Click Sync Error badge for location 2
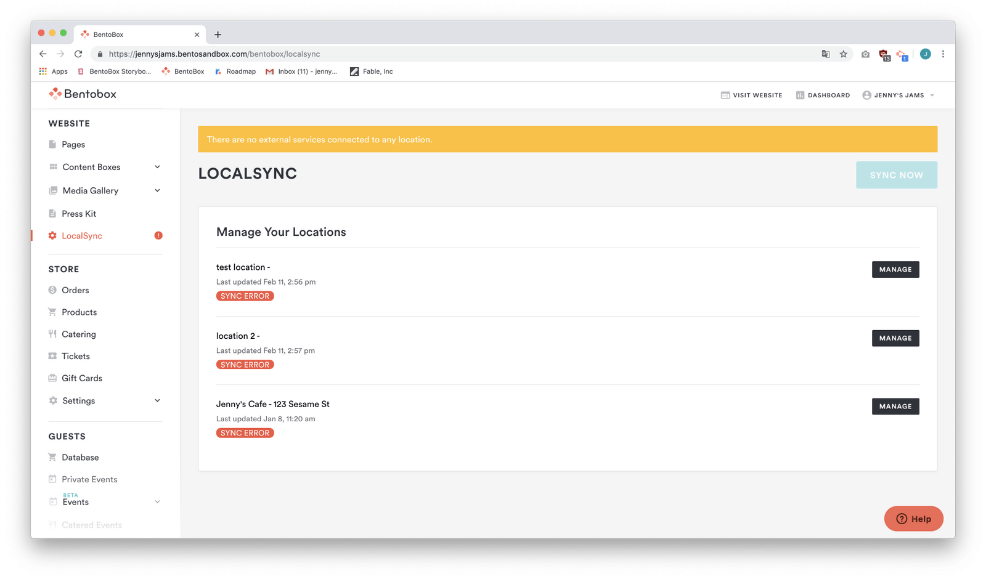The height and width of the screenshot is (579, 986). click(245, 365)
